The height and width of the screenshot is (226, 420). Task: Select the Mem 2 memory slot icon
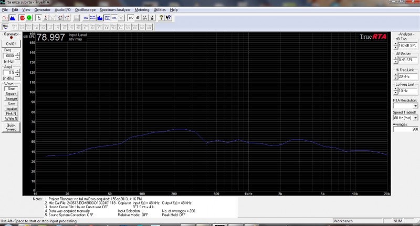[x=22, y=27]
